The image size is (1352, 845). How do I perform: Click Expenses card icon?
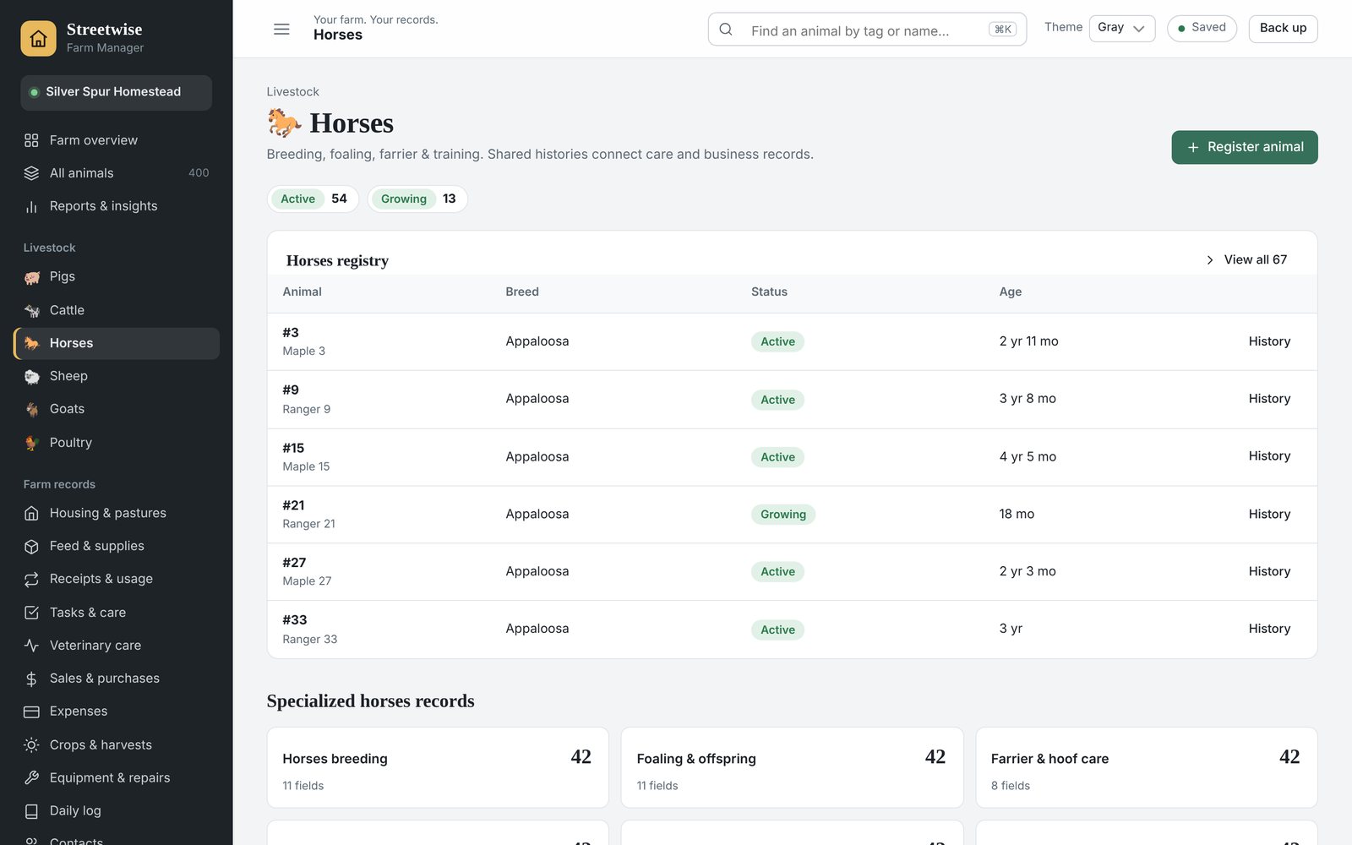(31, 711)
